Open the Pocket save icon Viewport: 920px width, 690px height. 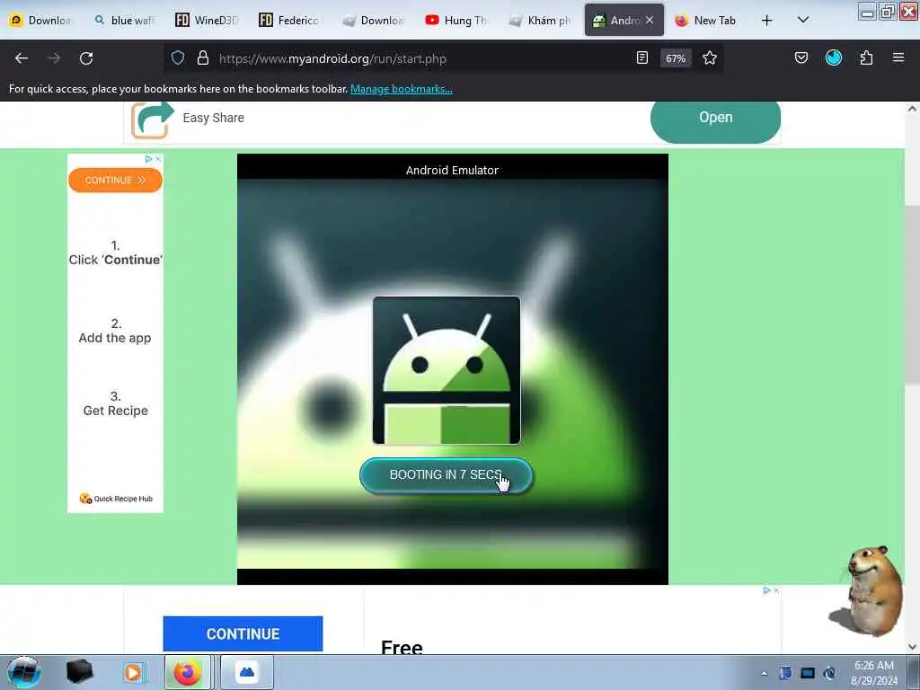pos(801,57)
